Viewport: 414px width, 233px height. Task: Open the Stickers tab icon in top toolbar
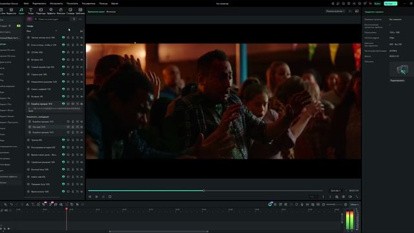click(x=71, y=11)
